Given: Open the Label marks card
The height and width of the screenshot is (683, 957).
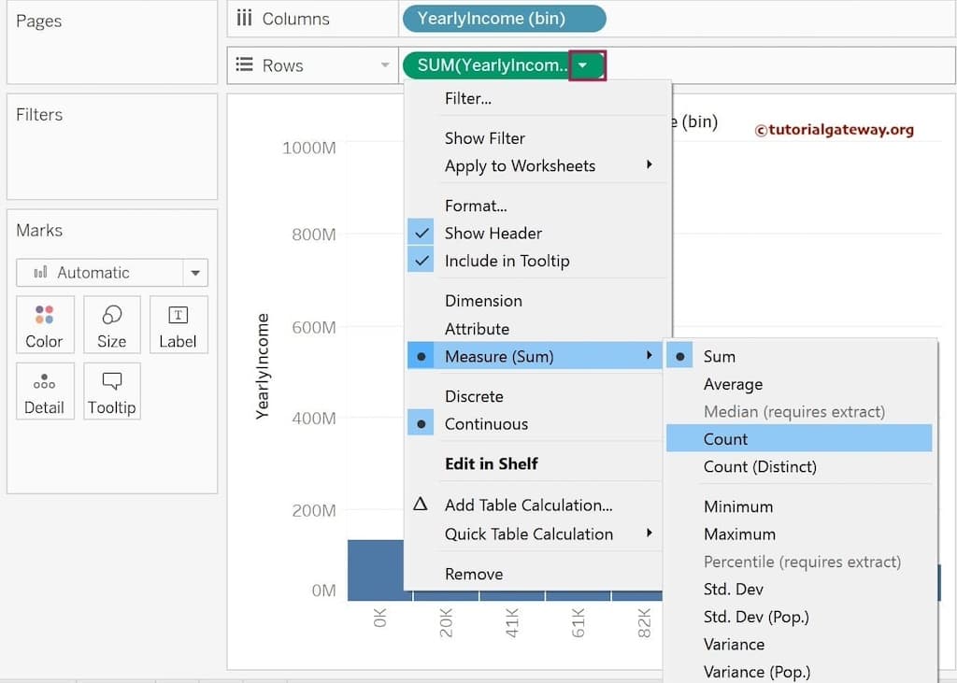Looking at the screenshot, I should click(x=178, y=324).
